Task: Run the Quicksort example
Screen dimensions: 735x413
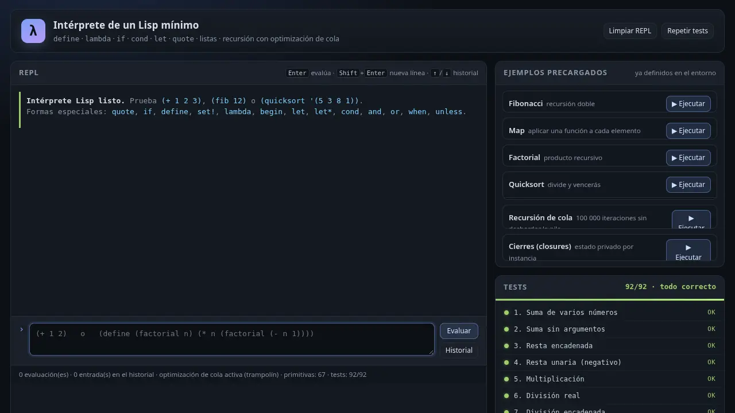Action: click(x=688, y=185)
